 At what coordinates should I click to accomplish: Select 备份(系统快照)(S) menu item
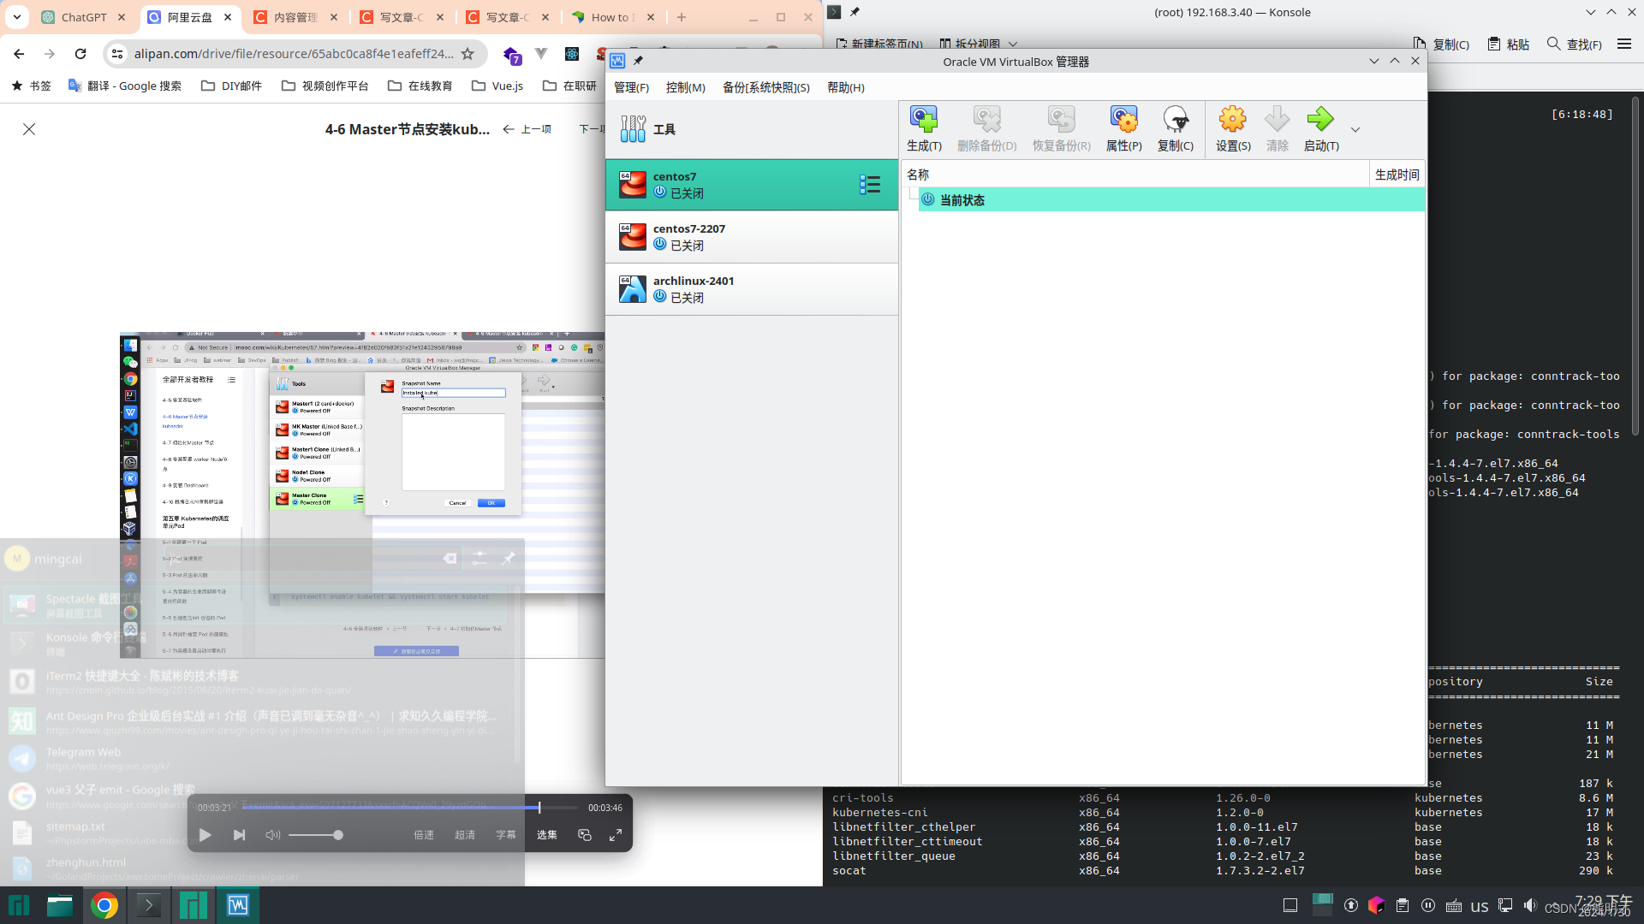765,87
